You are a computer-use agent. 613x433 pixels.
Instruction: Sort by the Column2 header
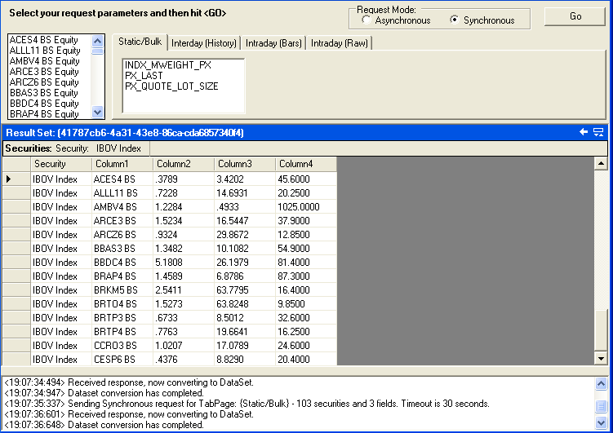click(184, 164)
